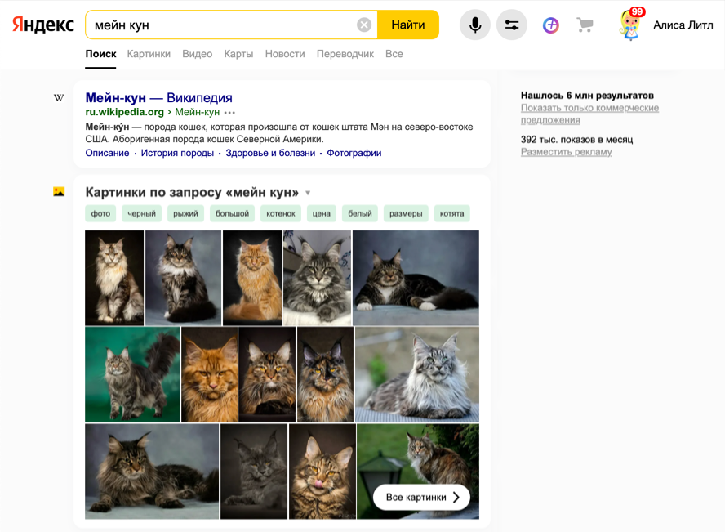
Task: Open the shopping cart icon
Action: (x=585, y=25)
